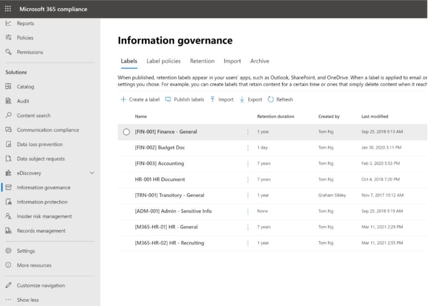Viewport: 430px width, 306px height.
Task: Collapse the eDiscovery section chevron
Action: tap(91, 173)
